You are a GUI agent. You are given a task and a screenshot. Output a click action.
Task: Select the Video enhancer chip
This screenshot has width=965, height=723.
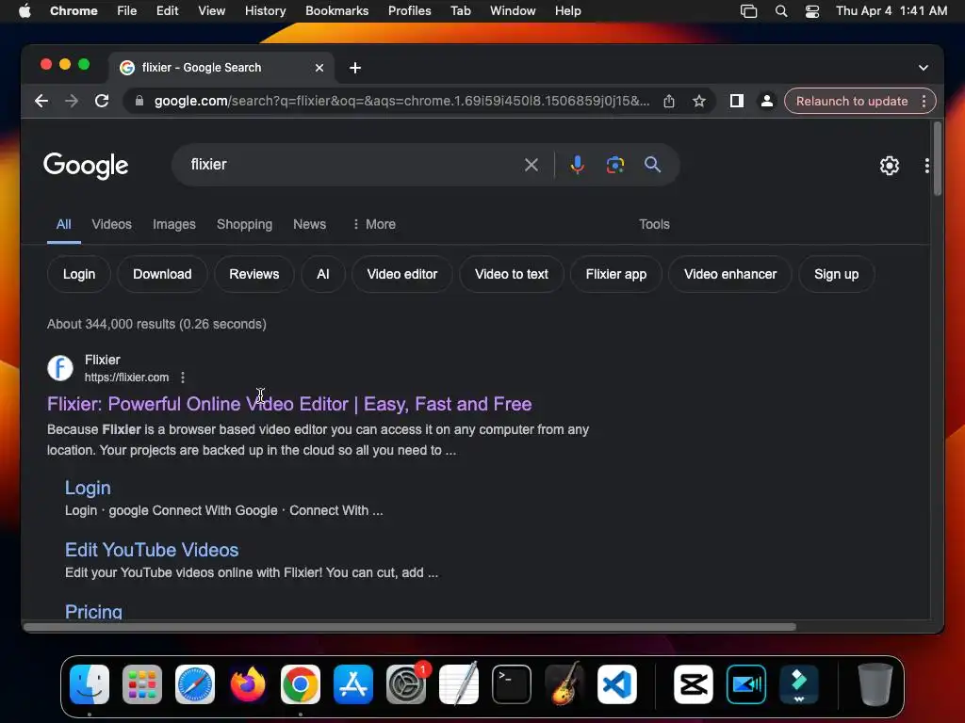(730, 274)
